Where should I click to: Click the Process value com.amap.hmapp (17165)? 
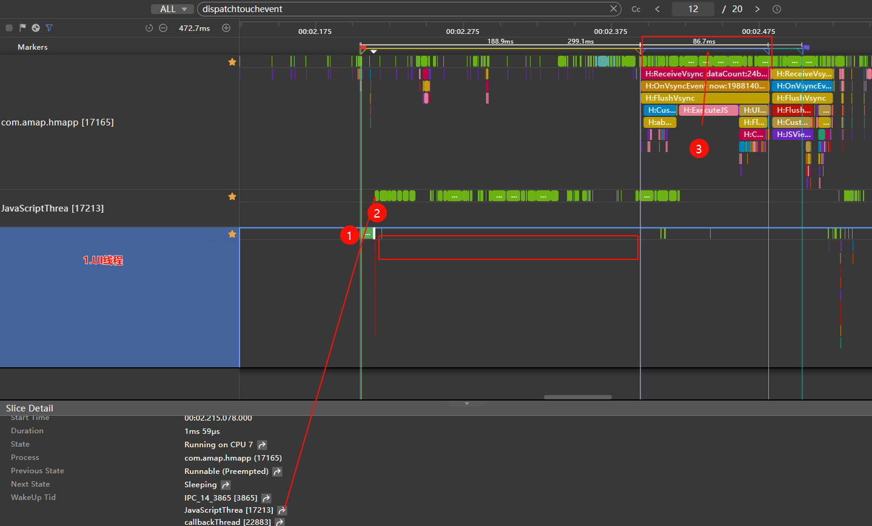pyautogui.click(x=233, y=458)
